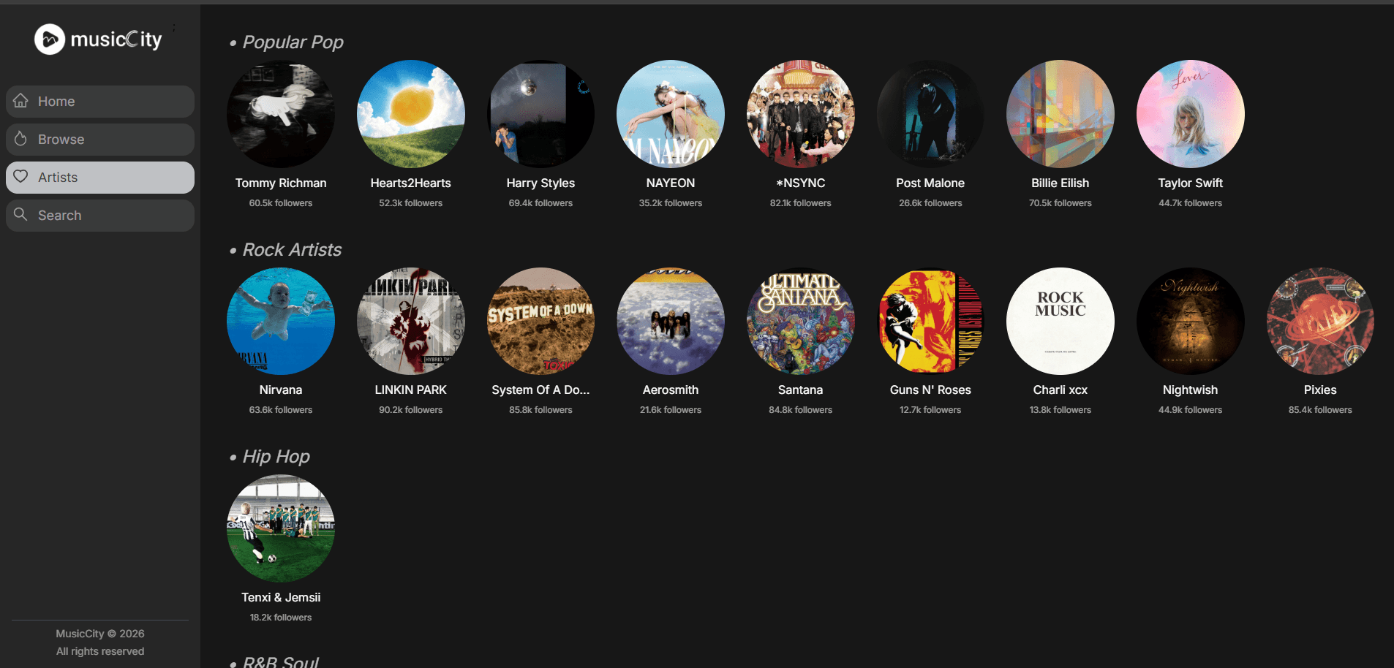
Task: Open Taylor Swift artist picture
Action: (x=1191, y=114)
